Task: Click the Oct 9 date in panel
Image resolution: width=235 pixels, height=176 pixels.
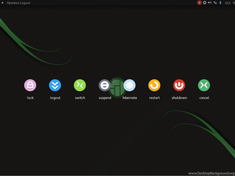Action: (x=230, y=3)
